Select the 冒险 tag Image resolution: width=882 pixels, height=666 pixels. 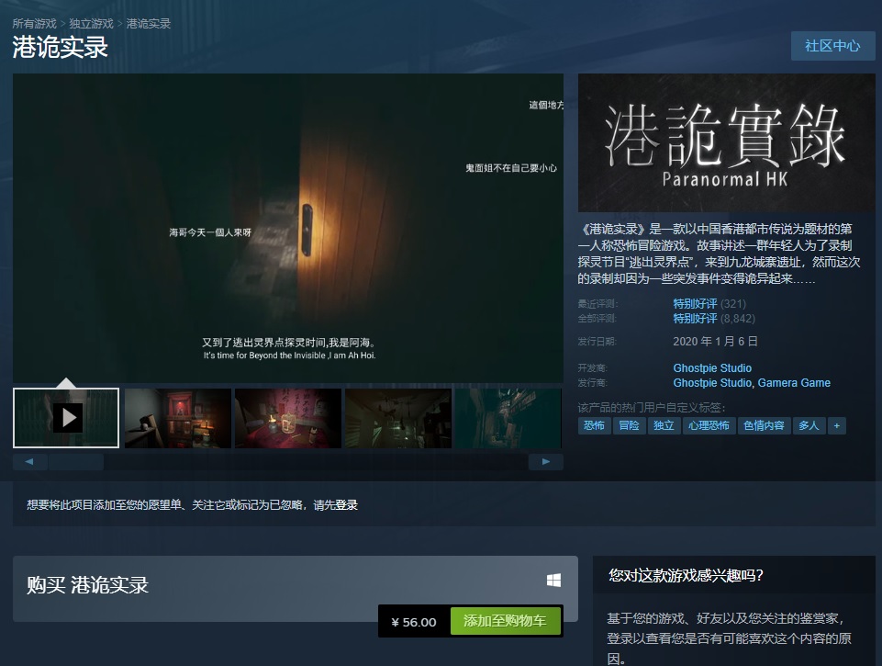629,425
